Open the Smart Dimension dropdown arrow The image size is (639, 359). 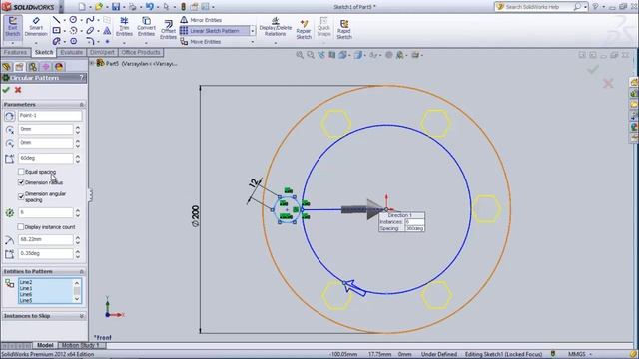[36, 42]
